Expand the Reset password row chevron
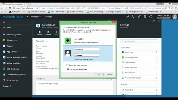This screenshot has height=100, width=178. tap(157, 67)
